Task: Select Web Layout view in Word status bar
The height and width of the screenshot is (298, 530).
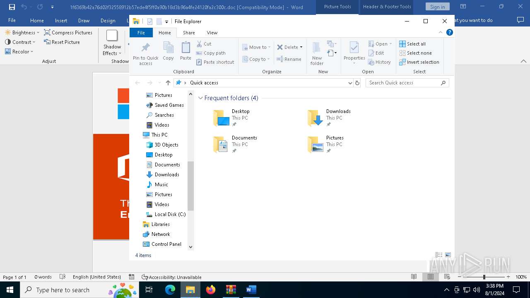Action: [447, 277]
